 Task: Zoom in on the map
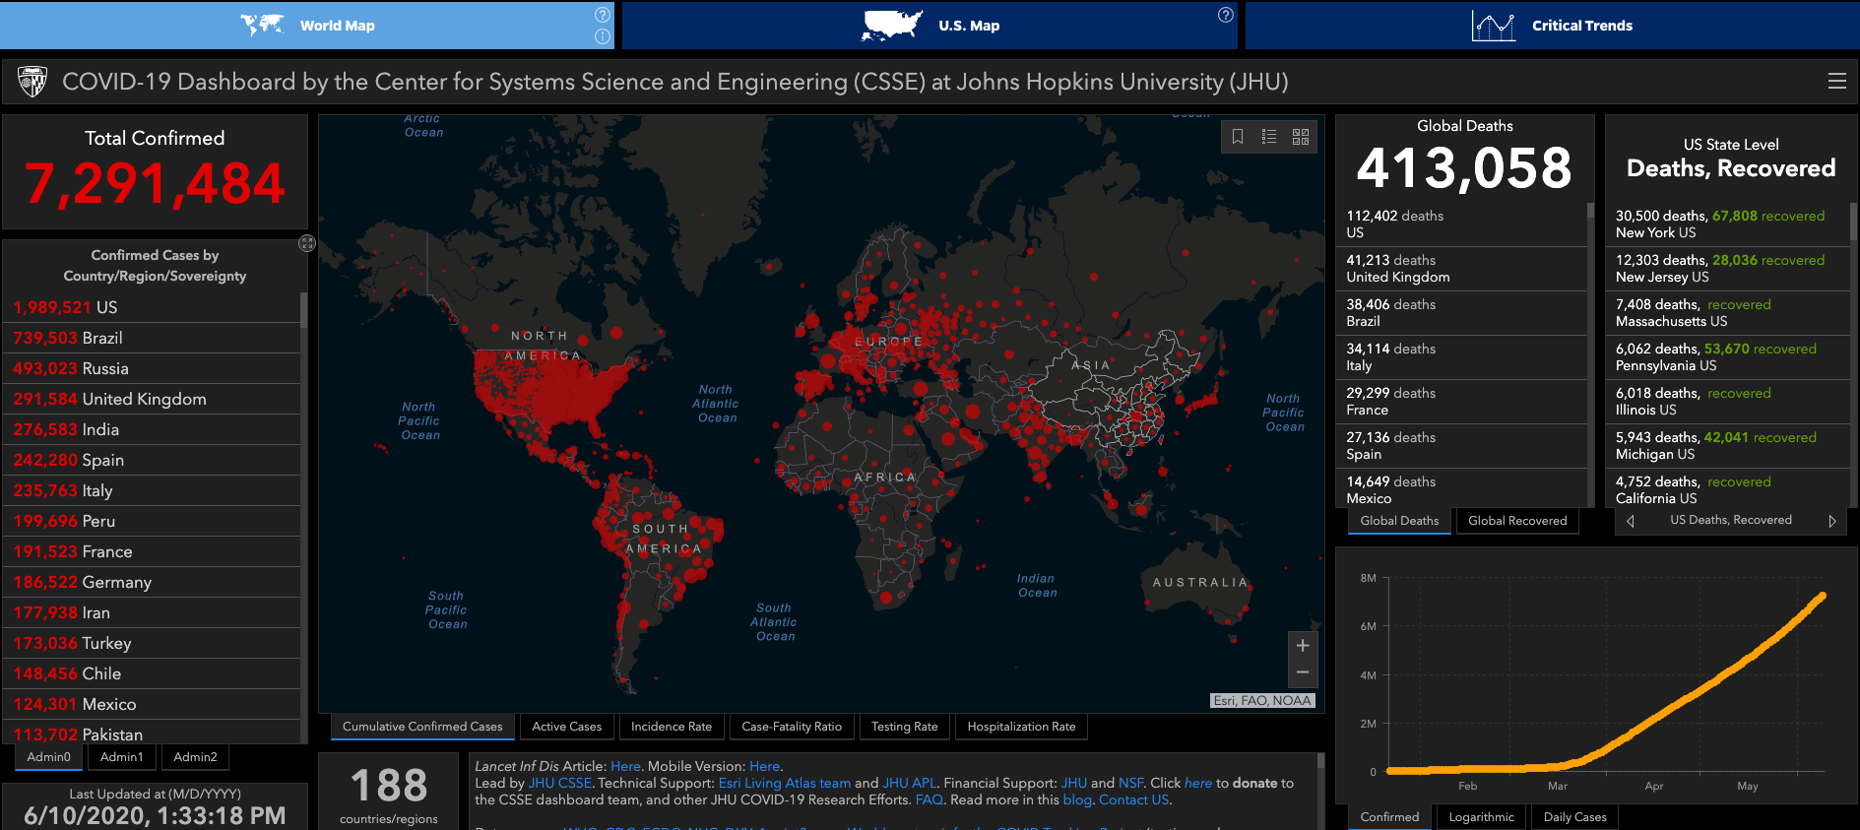[x=1302, y=646]
